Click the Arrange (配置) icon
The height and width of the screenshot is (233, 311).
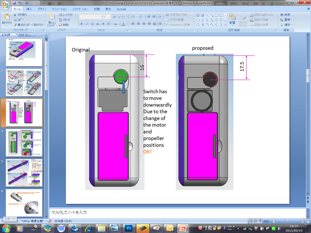point(232,17)
